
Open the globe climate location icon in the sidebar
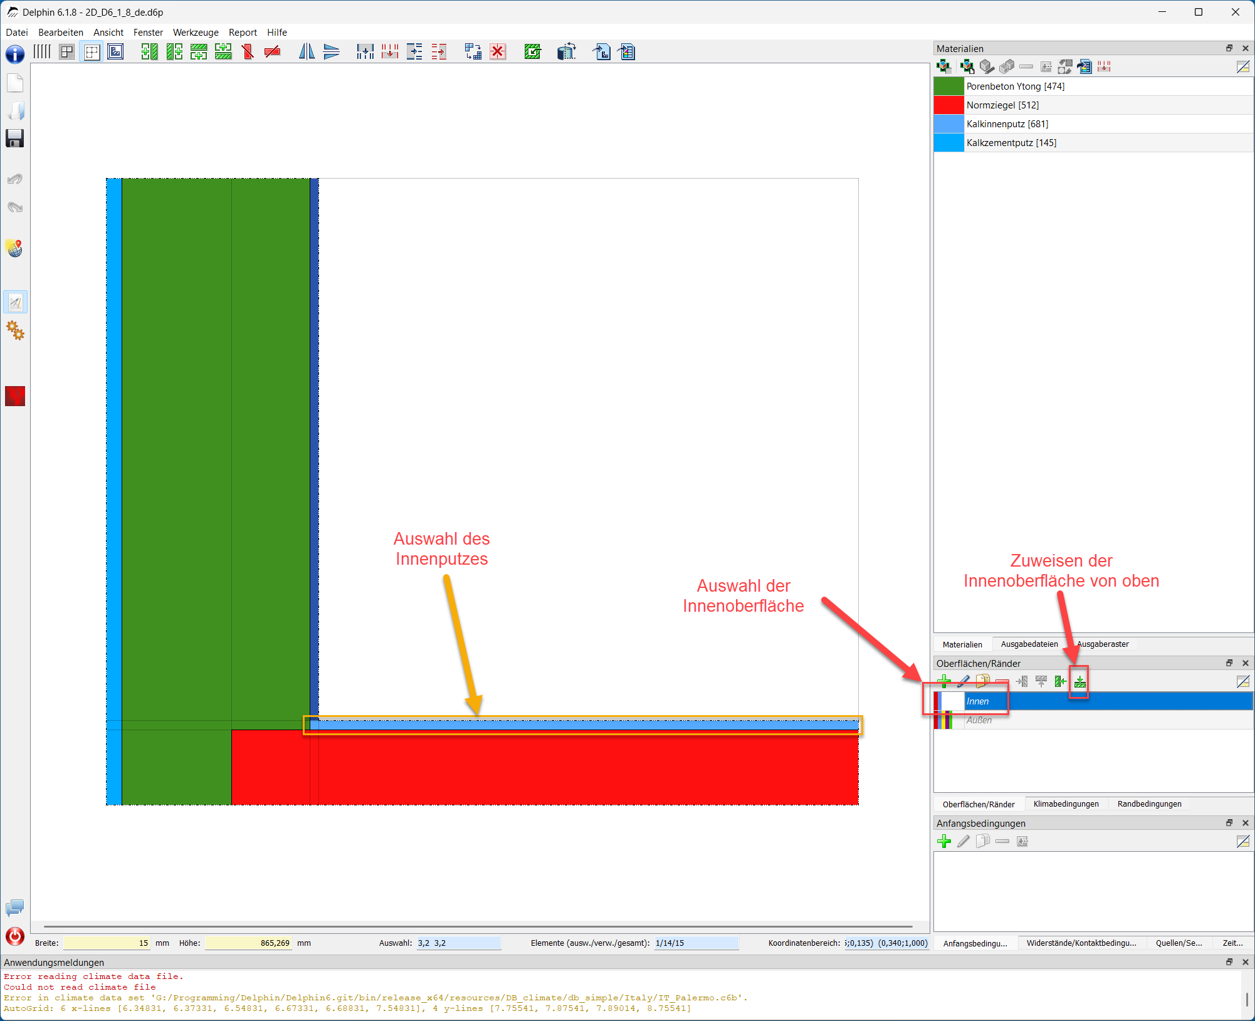[15, 248]
